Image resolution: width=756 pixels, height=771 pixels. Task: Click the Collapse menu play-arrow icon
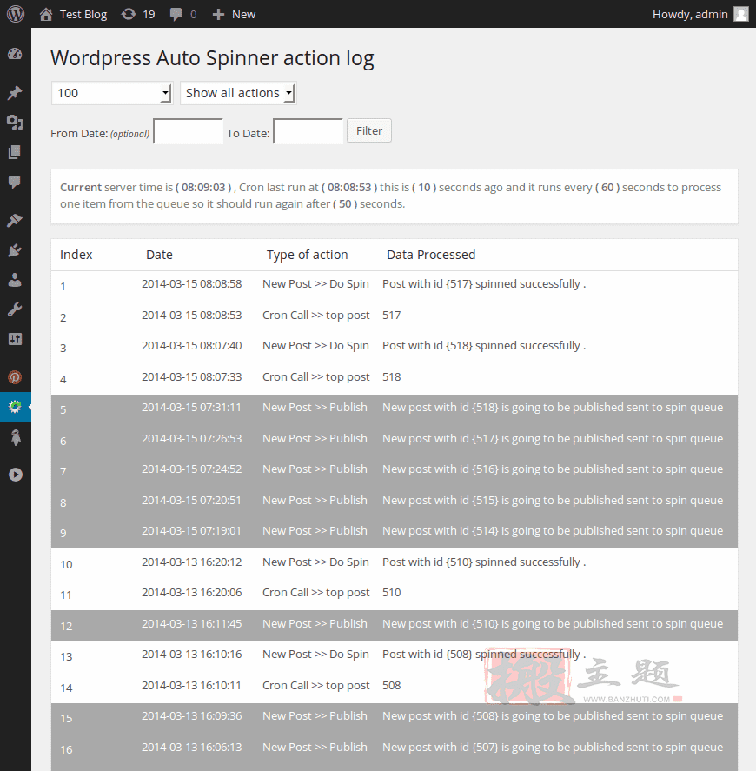pos(16,475)
